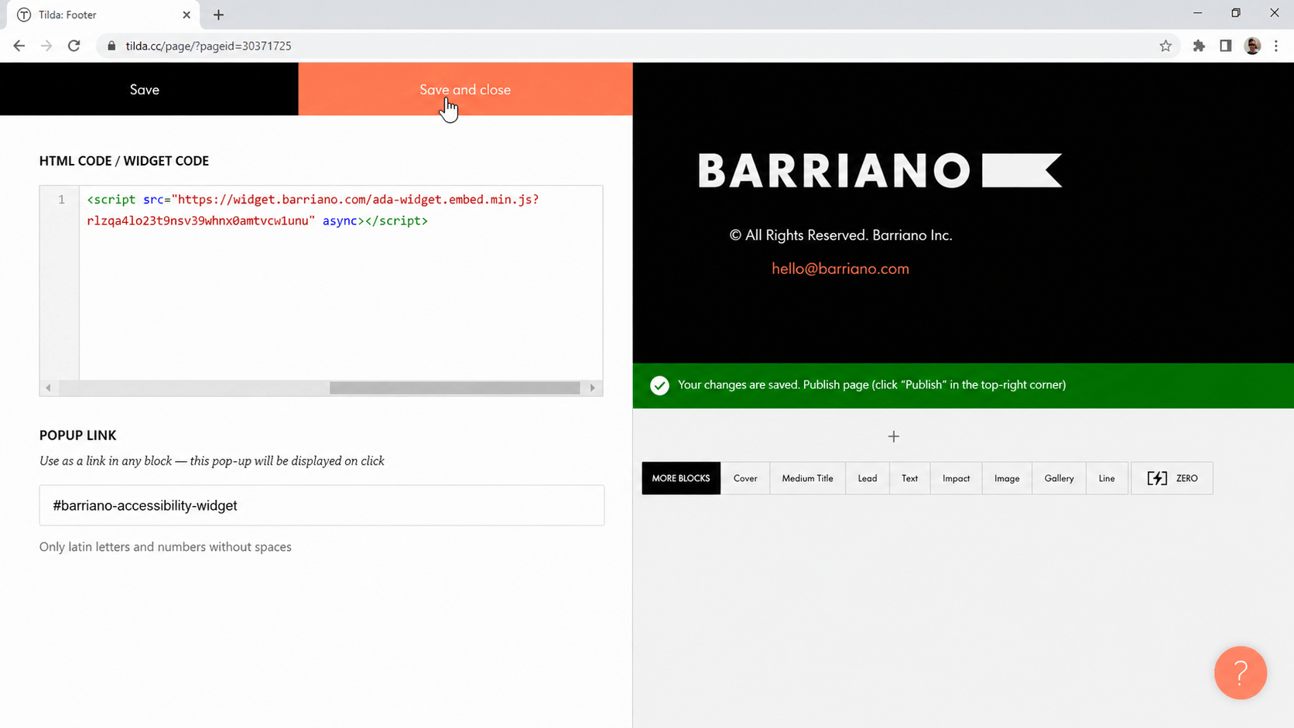
Task: Click the Barriano logo in footer
Action: coord(880,170)
